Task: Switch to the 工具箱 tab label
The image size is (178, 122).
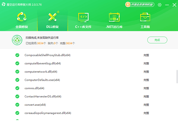Action: (x=145, y=27)
